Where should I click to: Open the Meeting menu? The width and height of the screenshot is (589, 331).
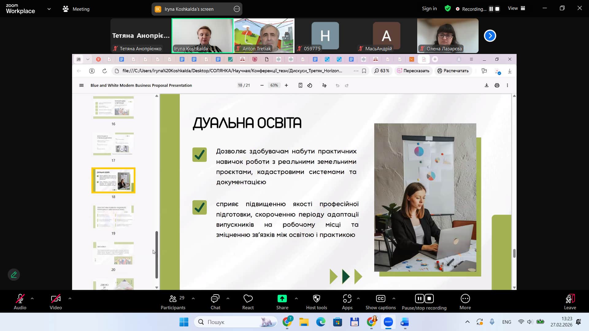[x=76, y=9]
